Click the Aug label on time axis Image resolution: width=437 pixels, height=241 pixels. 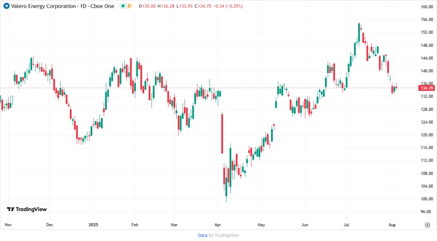coord(392,225)
